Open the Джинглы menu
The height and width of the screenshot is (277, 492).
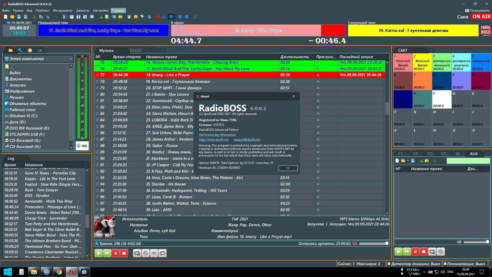pos(83,11)
